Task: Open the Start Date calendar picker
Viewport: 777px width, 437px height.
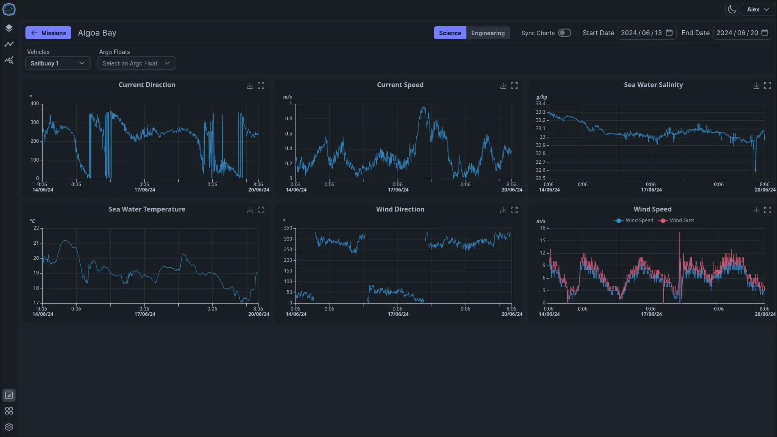Action: coord(669,33)
